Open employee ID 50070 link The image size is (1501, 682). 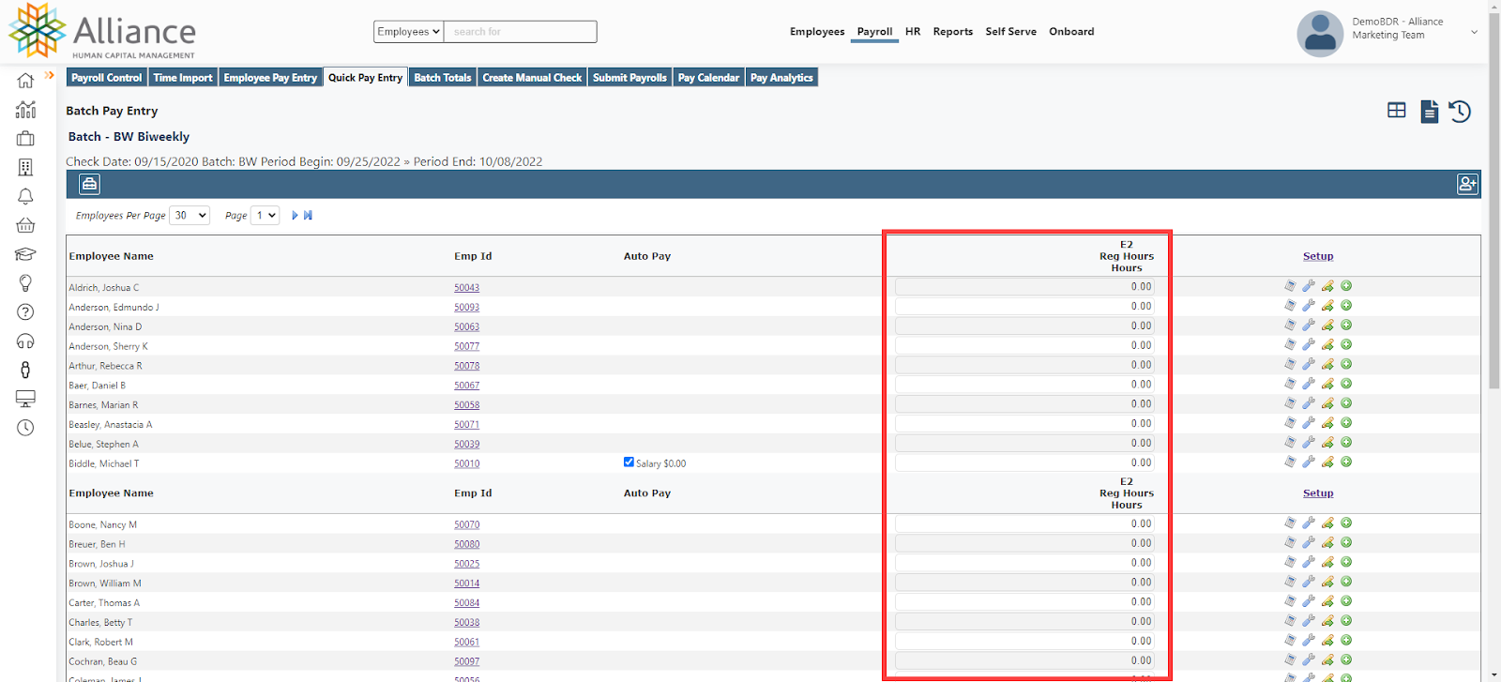466,524
